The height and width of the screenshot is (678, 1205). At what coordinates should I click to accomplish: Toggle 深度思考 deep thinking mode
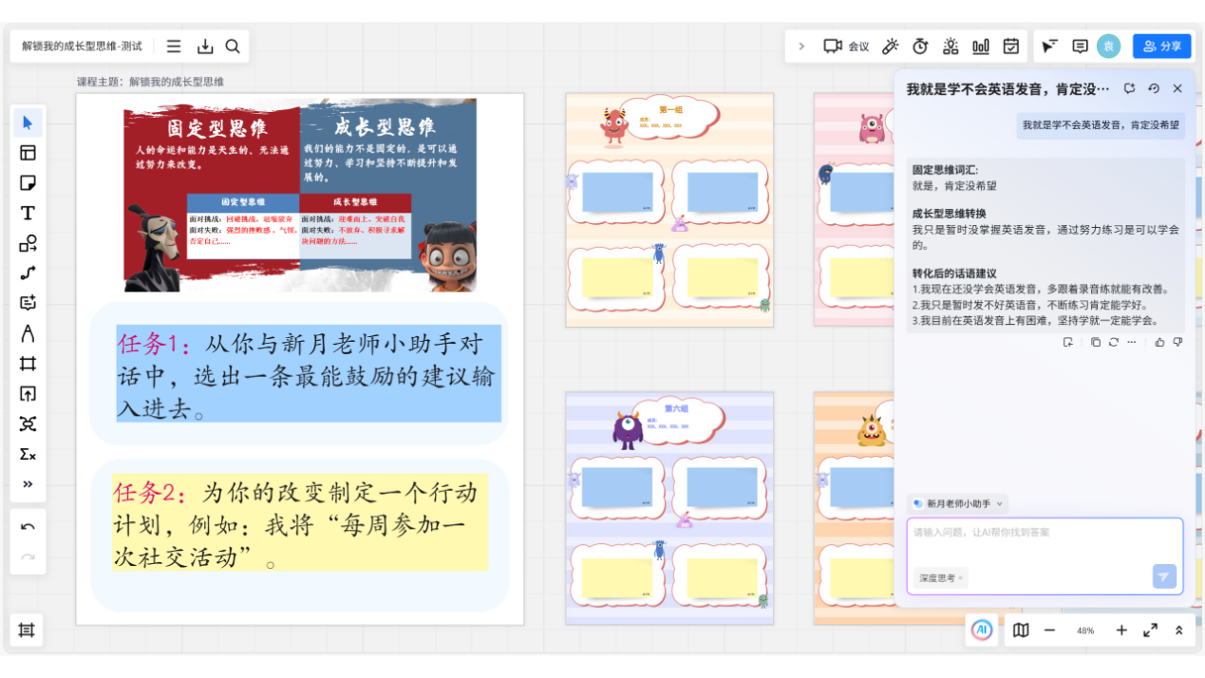click(x=940, y=577)
